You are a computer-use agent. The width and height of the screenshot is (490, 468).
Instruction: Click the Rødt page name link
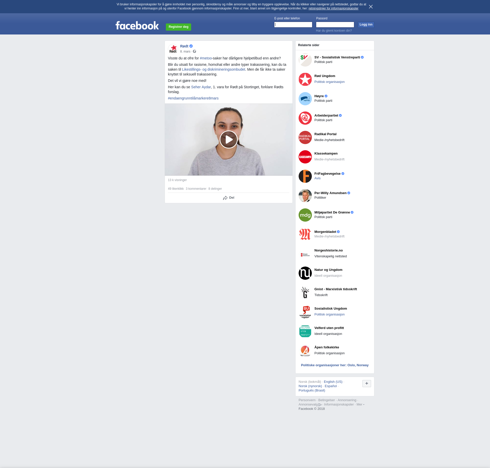tap(184, 46)
